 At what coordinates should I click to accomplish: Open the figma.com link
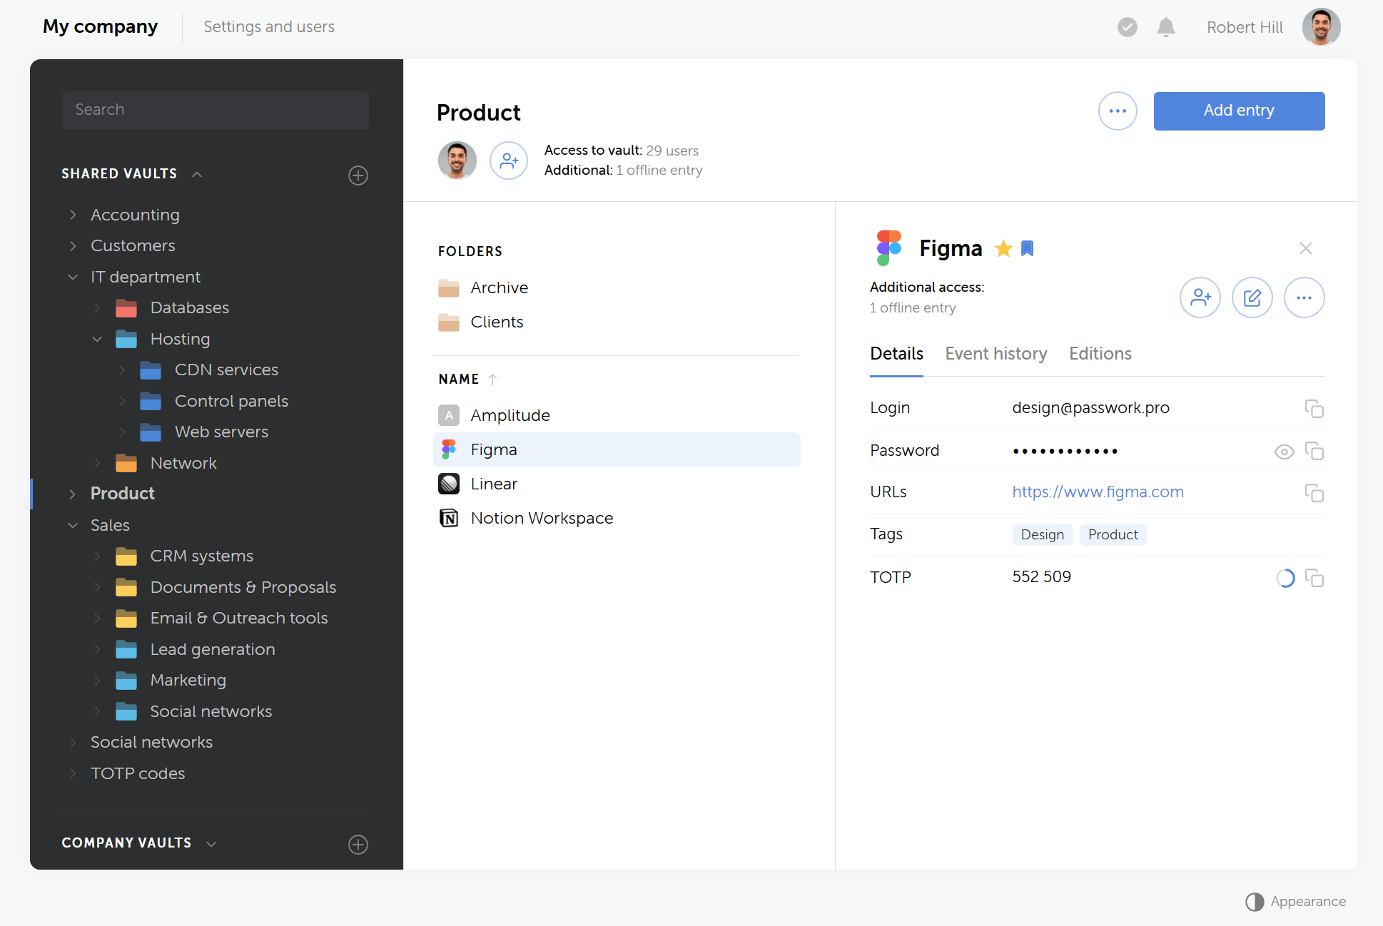pyautogui.click(x=1098, y=492)
